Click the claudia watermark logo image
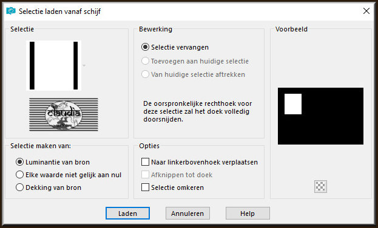This screenshot has height=228, width=378. tap(64, 114)
